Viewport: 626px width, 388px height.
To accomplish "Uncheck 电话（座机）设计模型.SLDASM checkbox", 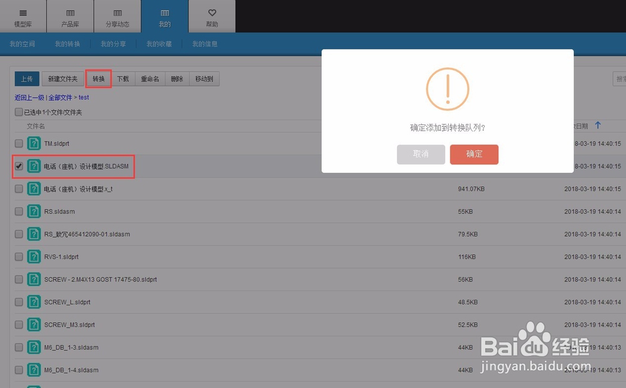I will 19,166.
